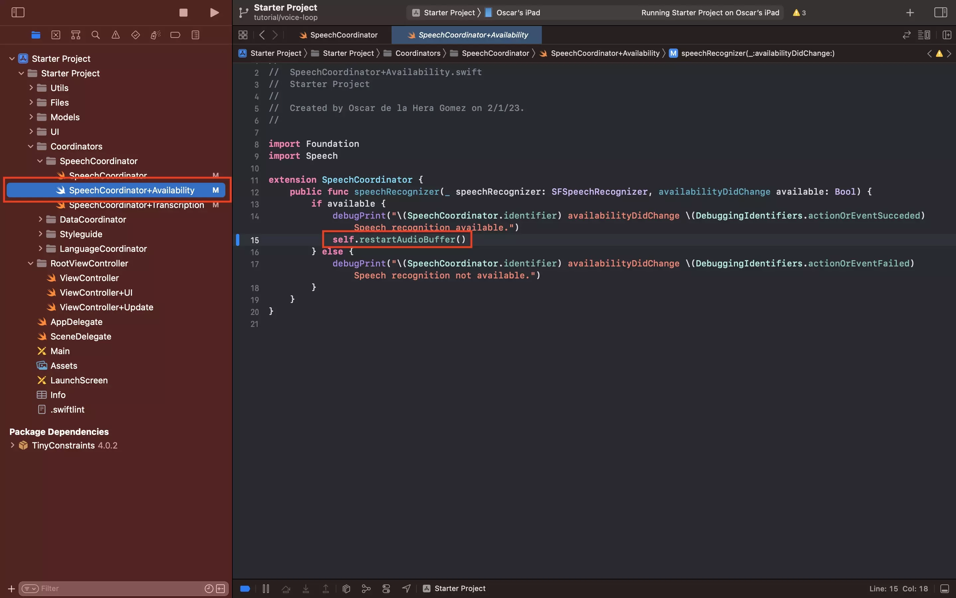Screen dimensions: 956x598
Task: Open the Breakpoint navigator
Action: click(175, 35)
